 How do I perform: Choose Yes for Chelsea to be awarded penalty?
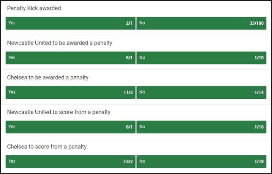[70, 92]
